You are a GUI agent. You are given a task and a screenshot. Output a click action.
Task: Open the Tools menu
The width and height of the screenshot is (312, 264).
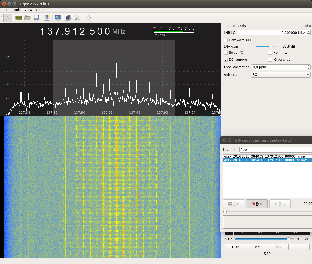click(16, 10)
